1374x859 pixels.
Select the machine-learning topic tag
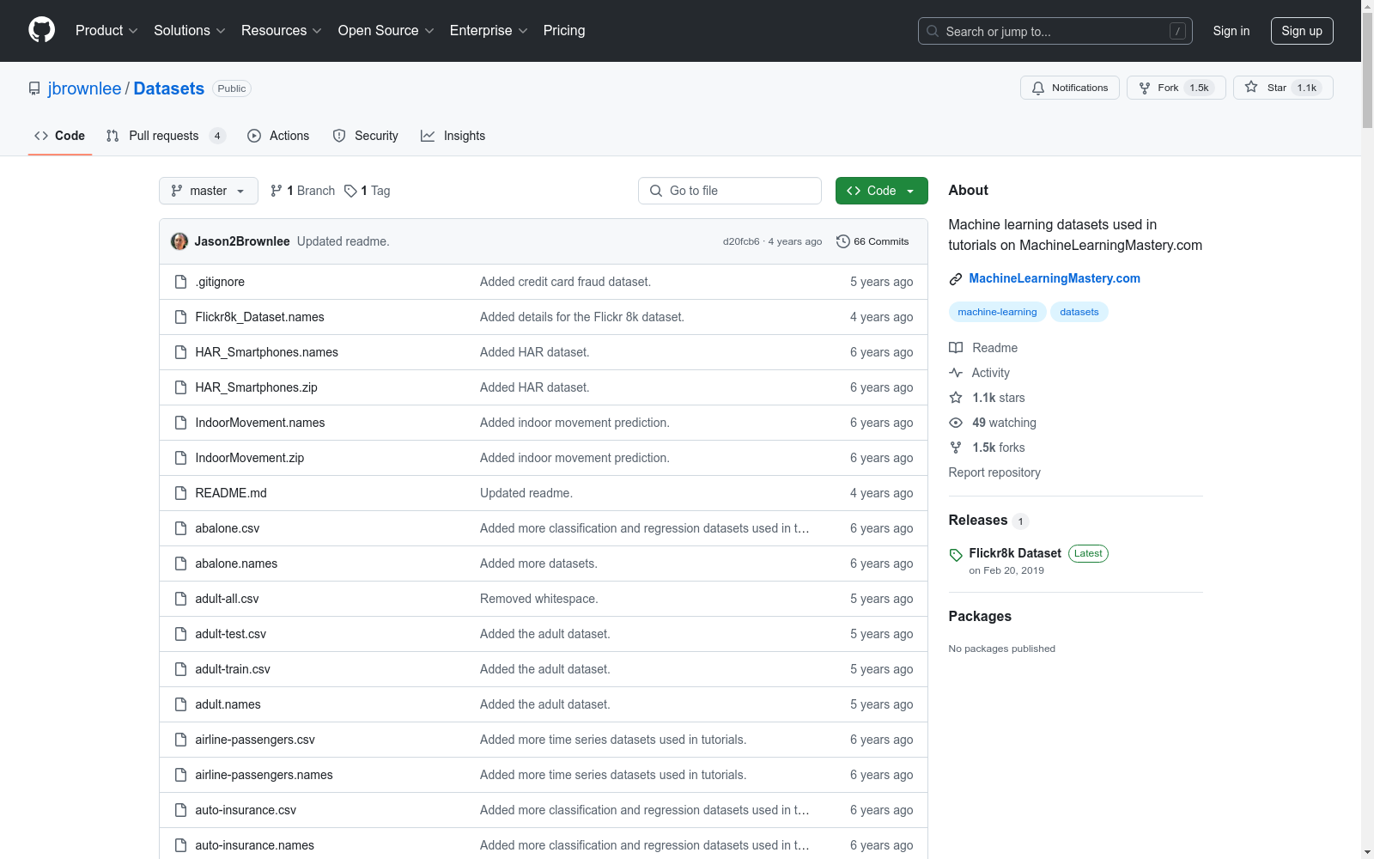[997, 312]
